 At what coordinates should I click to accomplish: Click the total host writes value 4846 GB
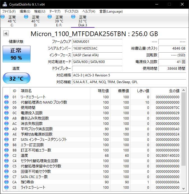172,48
